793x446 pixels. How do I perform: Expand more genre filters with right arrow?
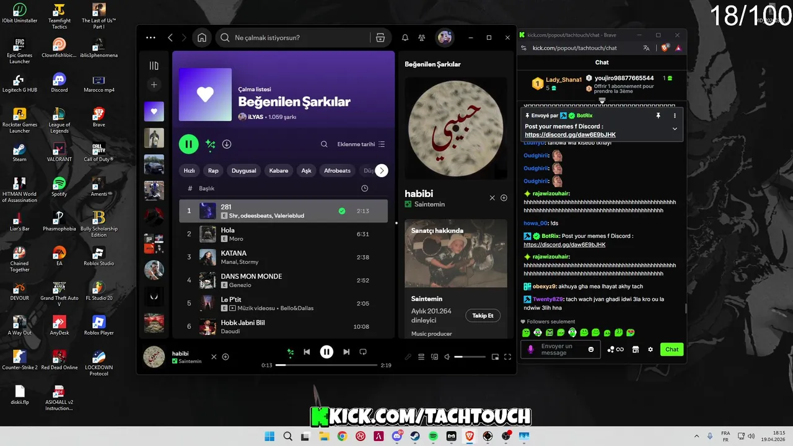point(382,170)
